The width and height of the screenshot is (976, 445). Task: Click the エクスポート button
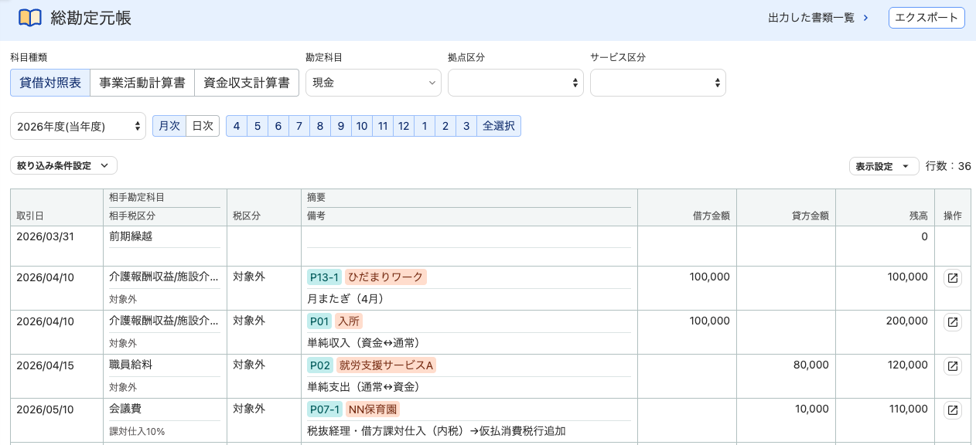tap(927, 18)
